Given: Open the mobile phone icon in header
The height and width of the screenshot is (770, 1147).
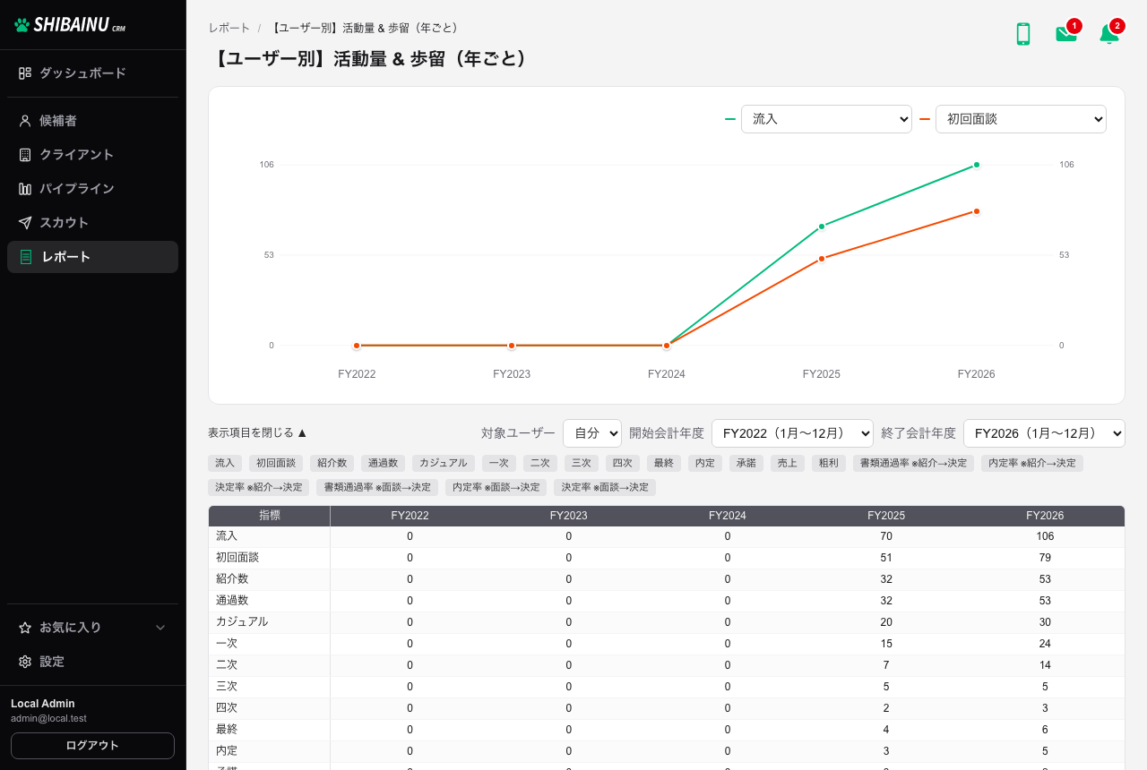Looking at the screenshot, I should 1023,34.
